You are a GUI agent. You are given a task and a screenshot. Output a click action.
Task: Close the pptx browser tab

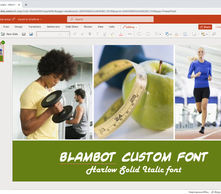tap(19, 5)
